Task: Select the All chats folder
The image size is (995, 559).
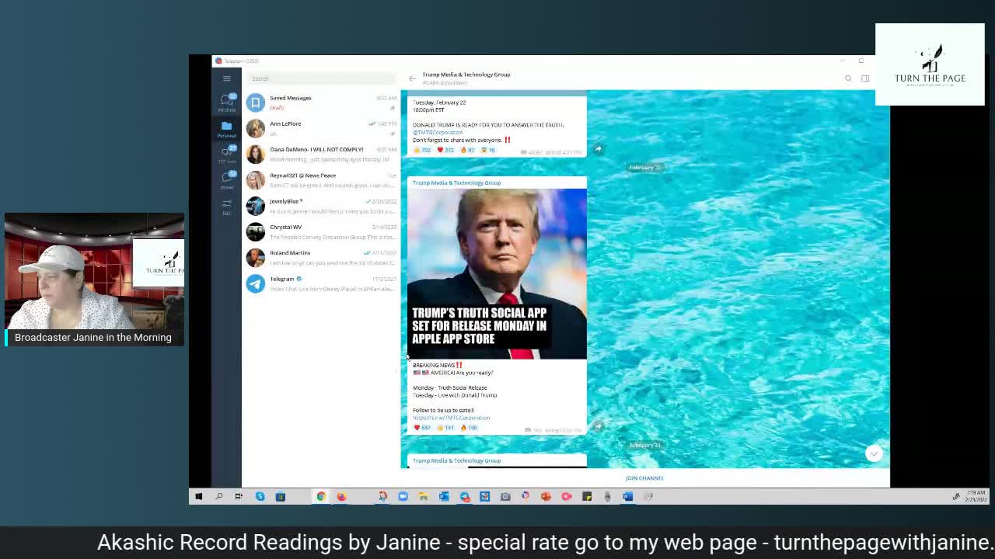Action: click(x=226, y=102)
